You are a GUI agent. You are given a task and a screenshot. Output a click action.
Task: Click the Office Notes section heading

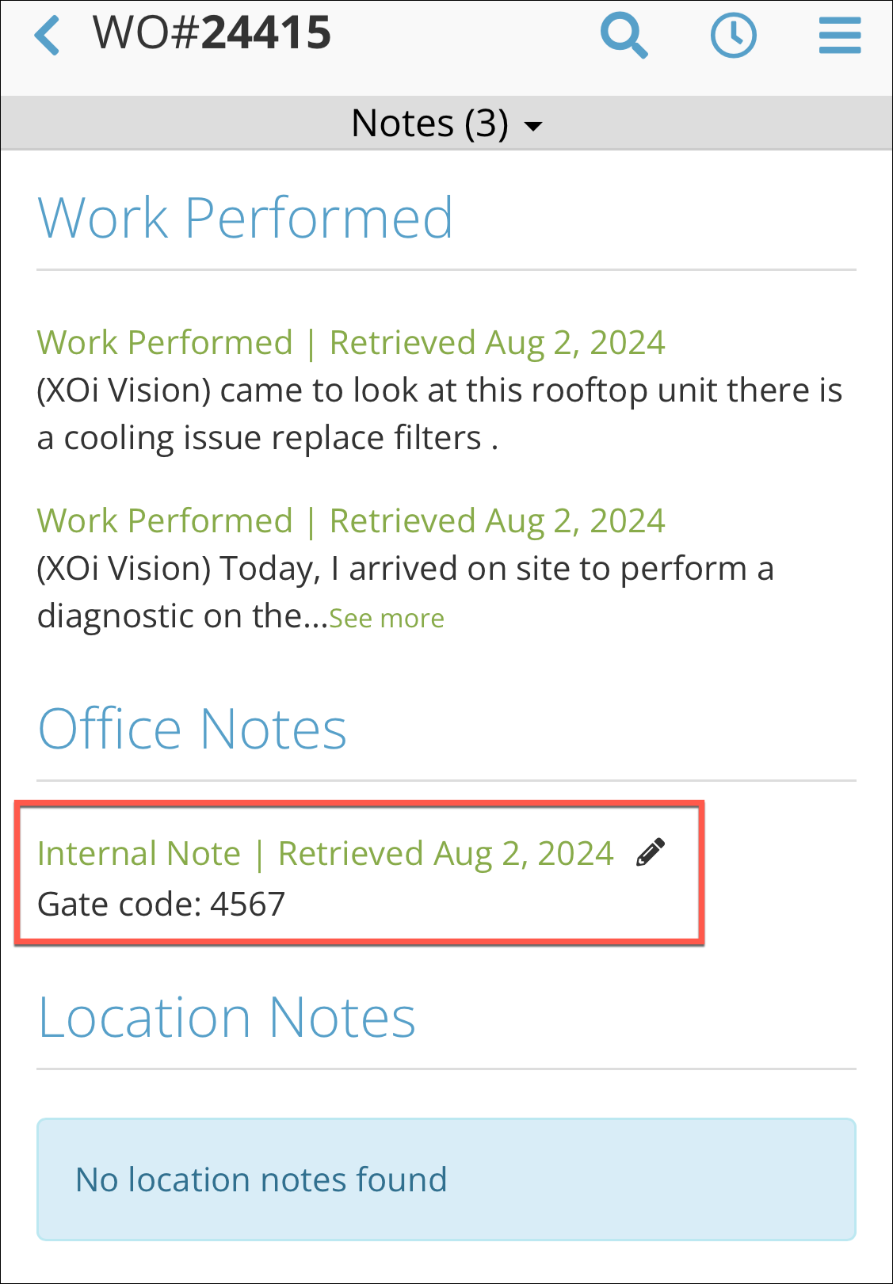coord(193,729)
